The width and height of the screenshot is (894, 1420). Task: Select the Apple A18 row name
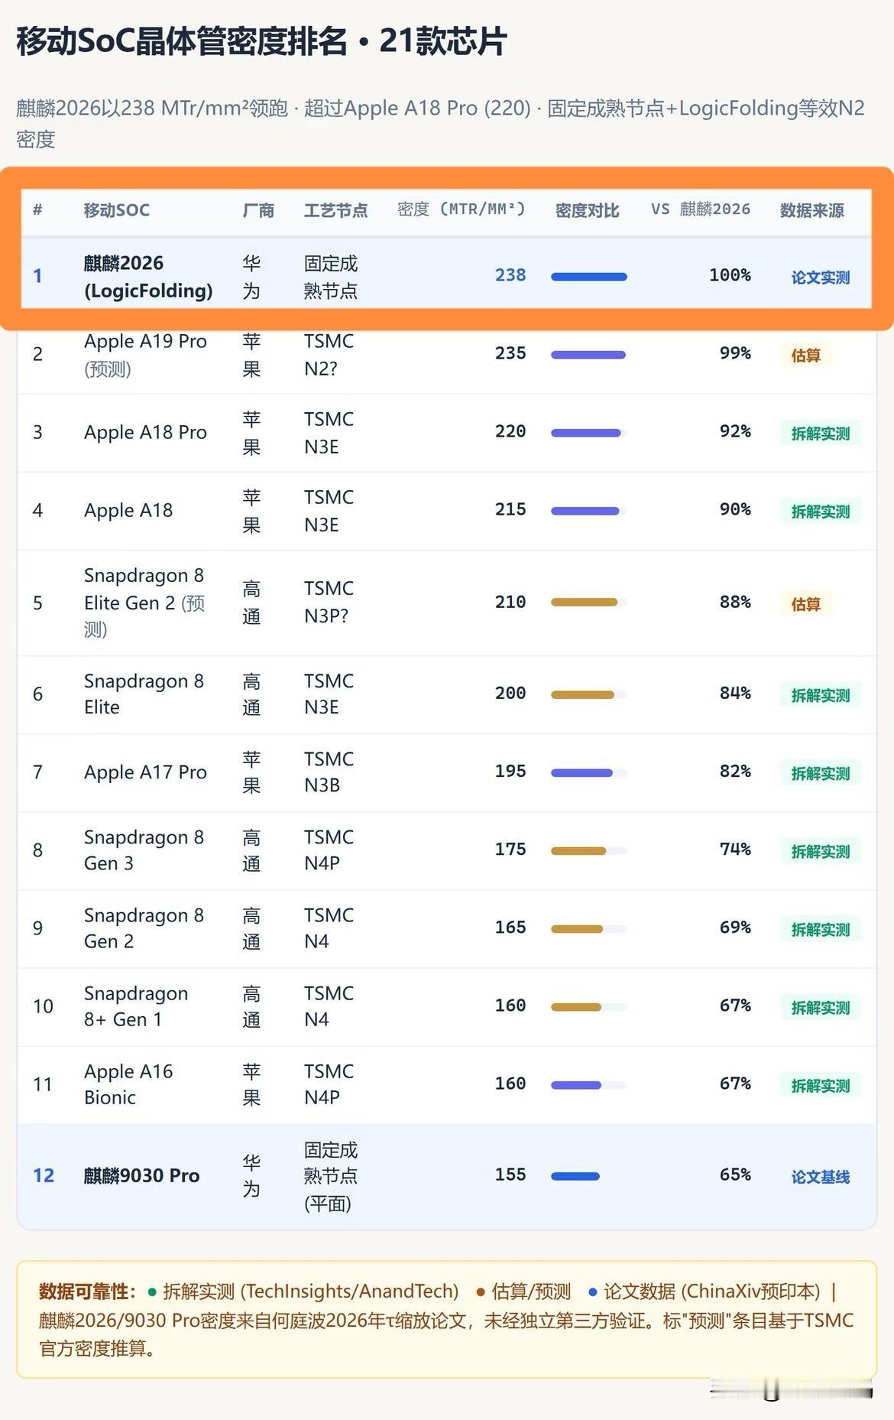pos(128,510)
